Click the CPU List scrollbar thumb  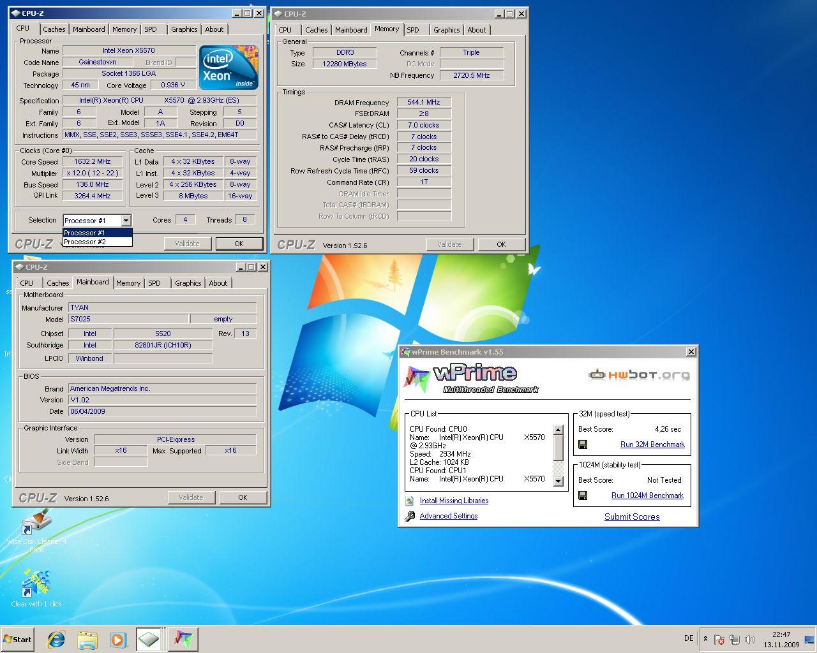[558, 448]
